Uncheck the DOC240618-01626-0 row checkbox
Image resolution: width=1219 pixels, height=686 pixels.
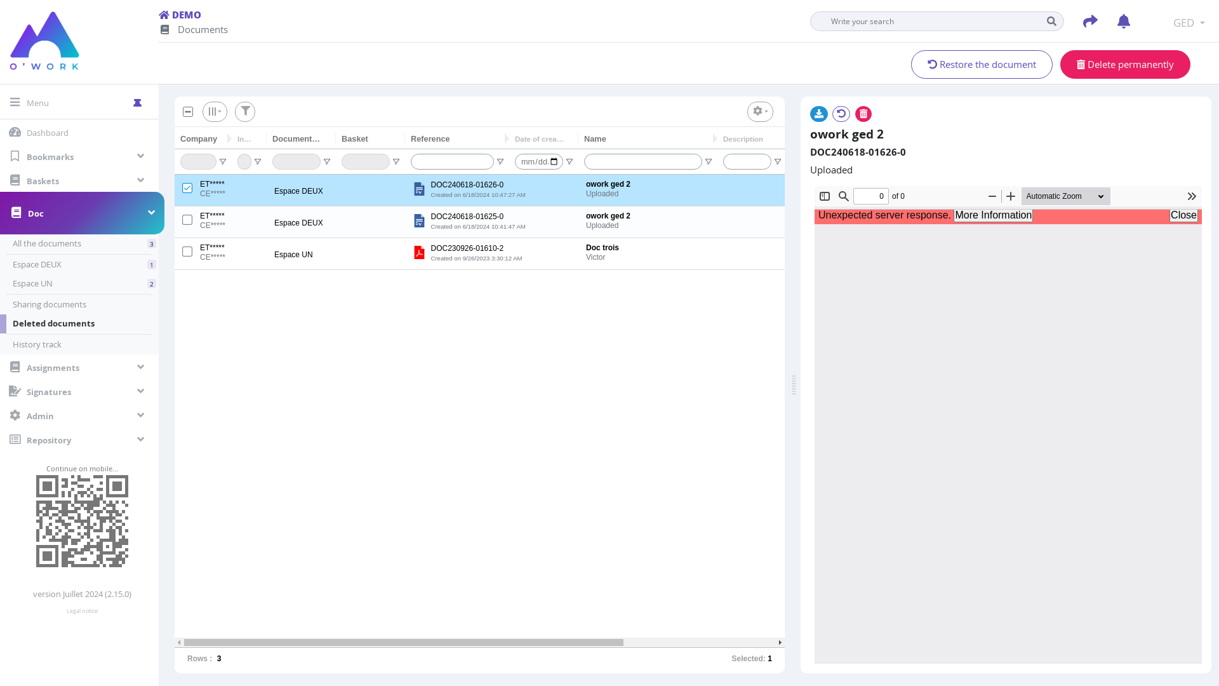187,188
